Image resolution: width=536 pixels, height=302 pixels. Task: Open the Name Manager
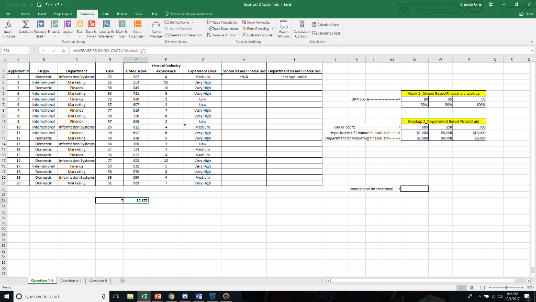tap(157, 27)
